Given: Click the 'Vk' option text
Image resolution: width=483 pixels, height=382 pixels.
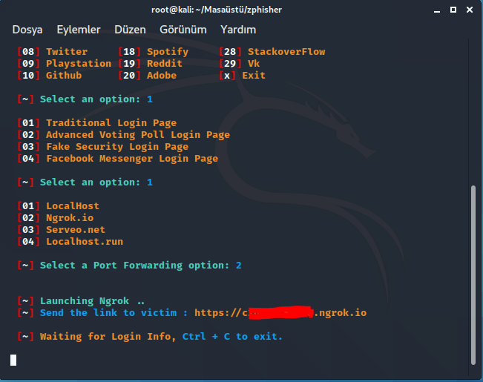Looking at the screenshot, I should (x=254, y=64).
